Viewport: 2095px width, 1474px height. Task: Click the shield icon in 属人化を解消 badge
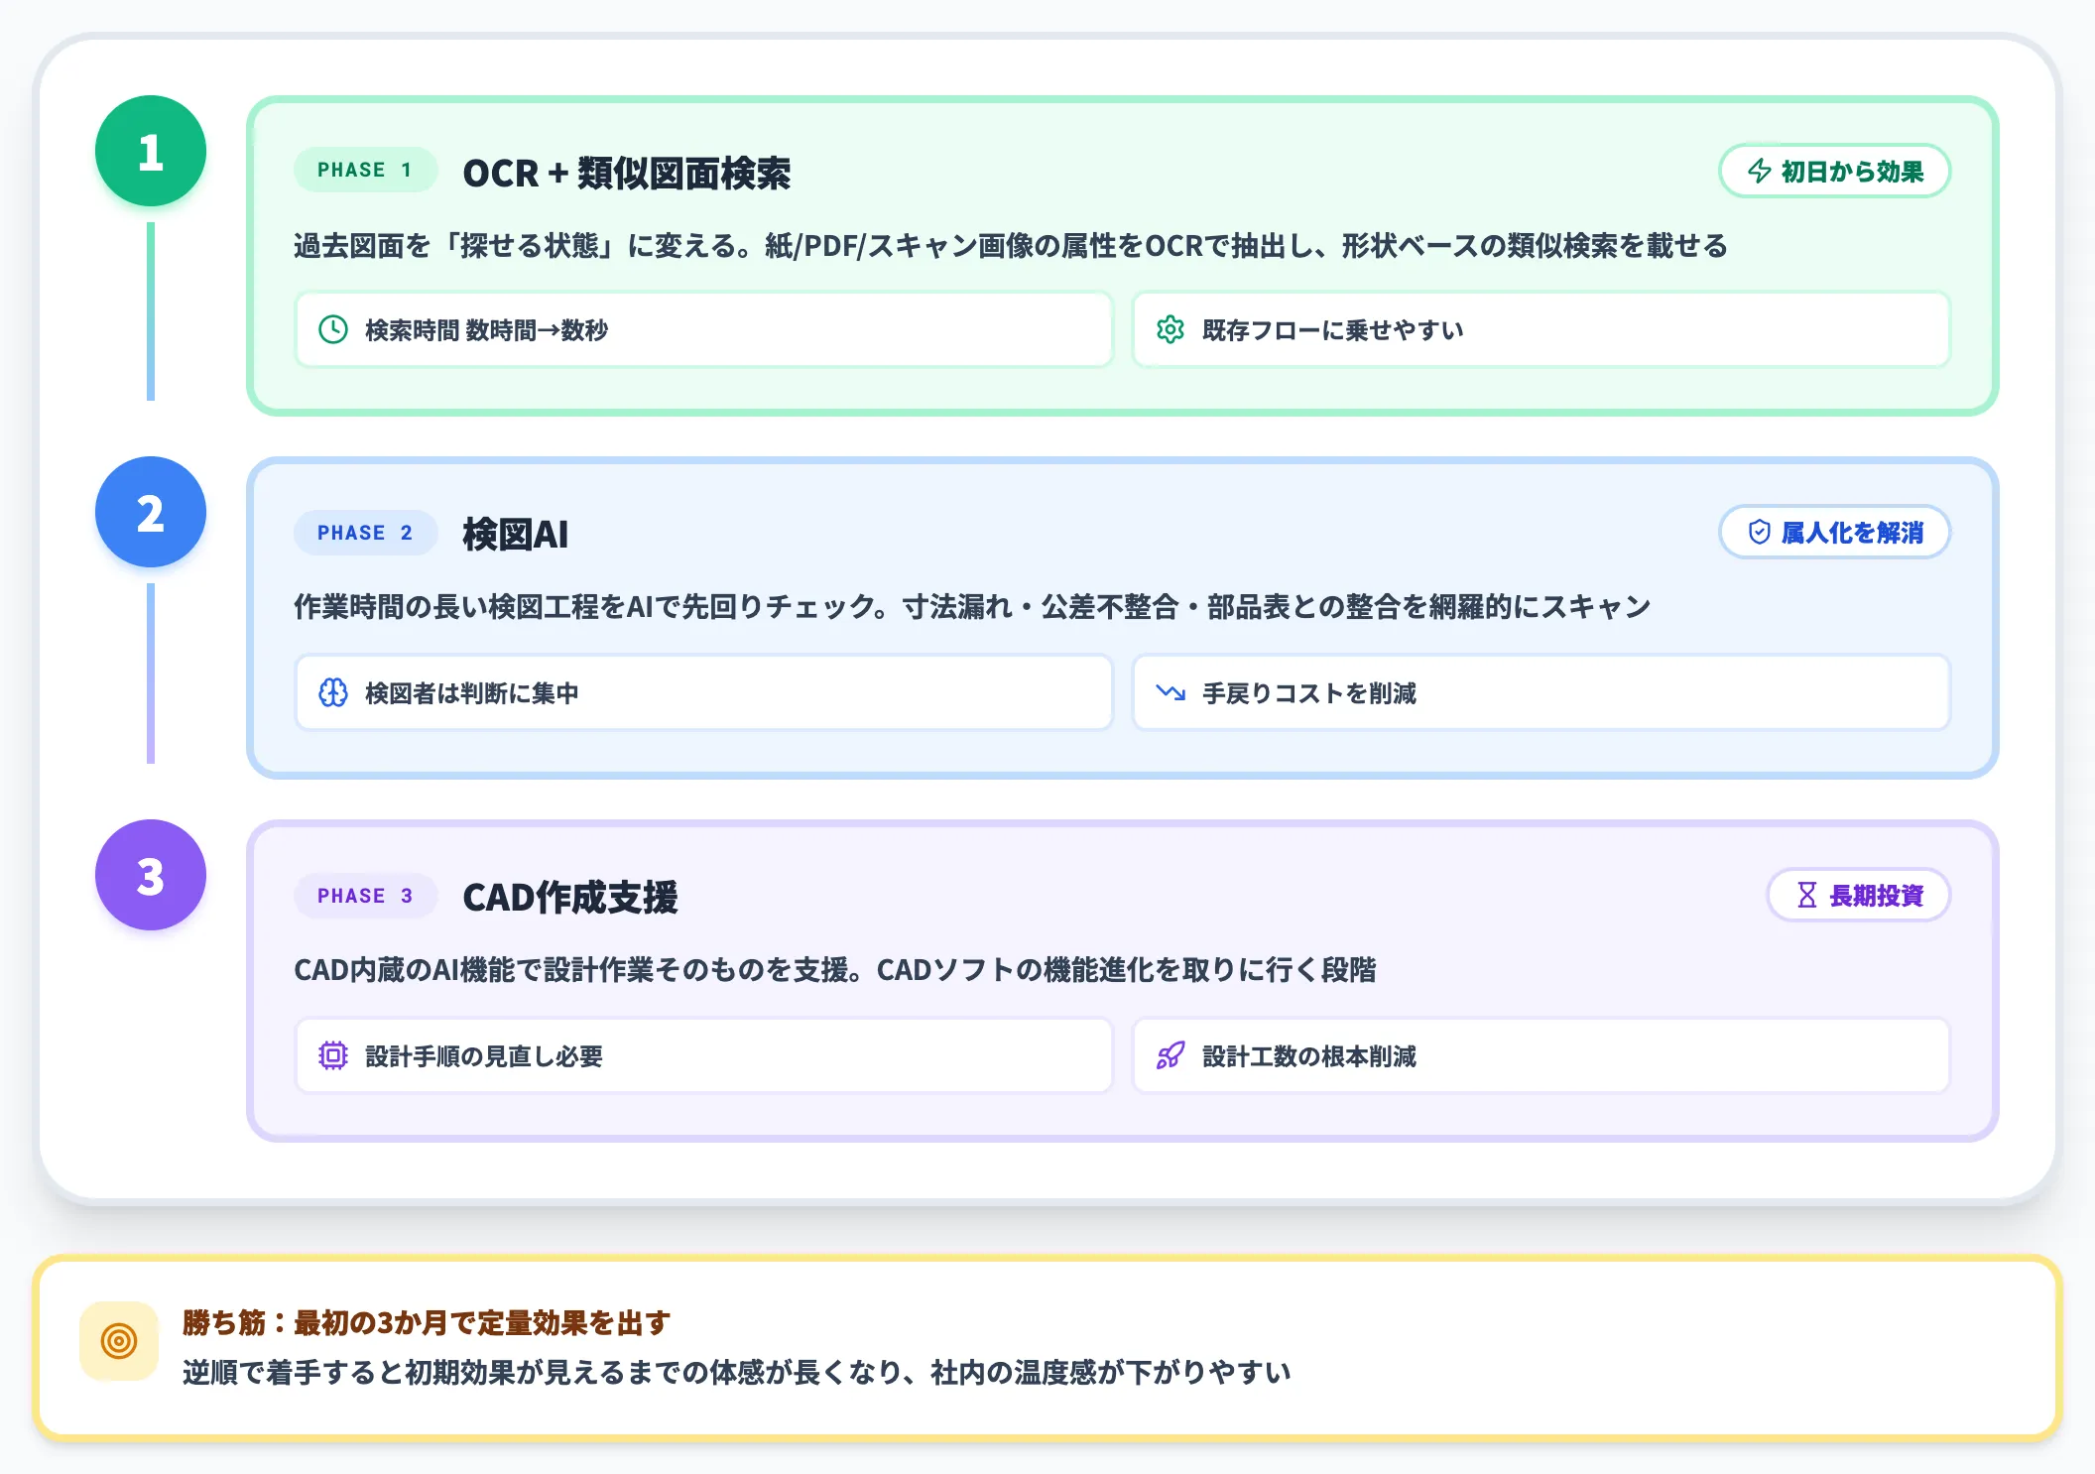click(x=1759, y=533)
